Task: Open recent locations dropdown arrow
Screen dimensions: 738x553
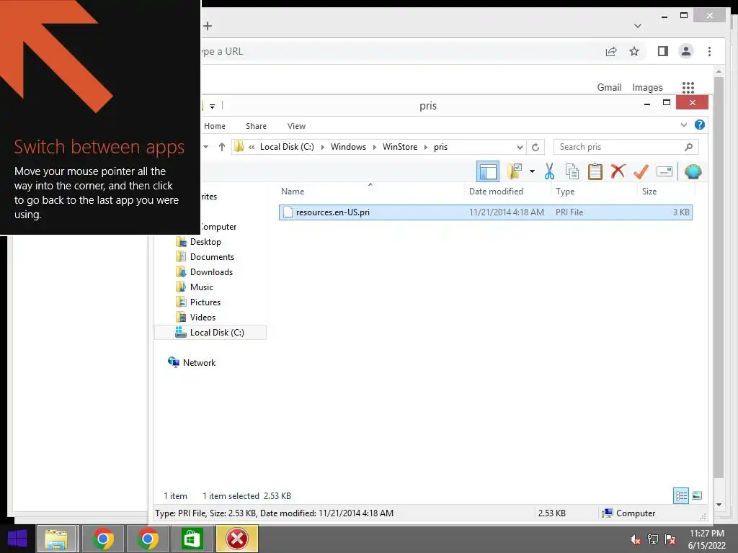Action: click(205, 147)
